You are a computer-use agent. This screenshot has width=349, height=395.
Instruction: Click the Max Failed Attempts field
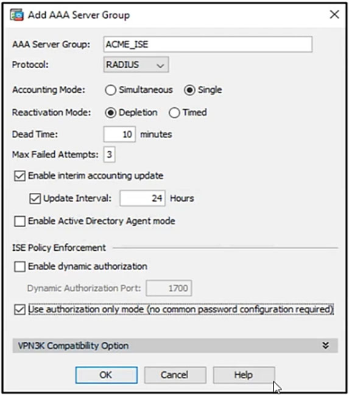point(109,155)
